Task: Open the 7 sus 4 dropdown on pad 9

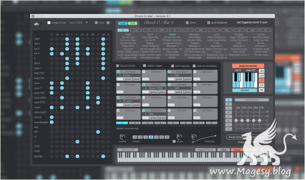Action: [132, 101]
